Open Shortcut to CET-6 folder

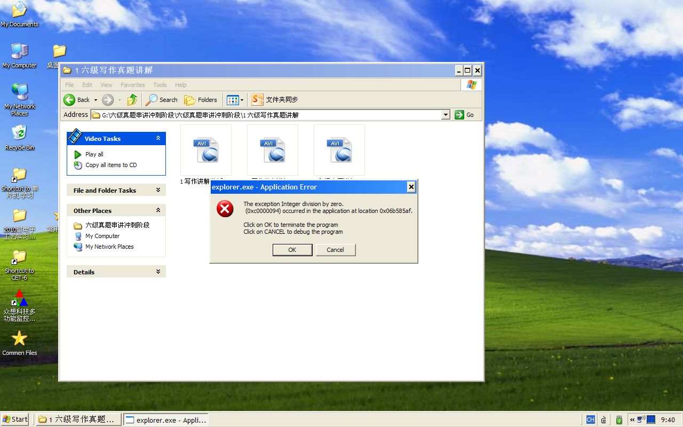pos(19,265)
